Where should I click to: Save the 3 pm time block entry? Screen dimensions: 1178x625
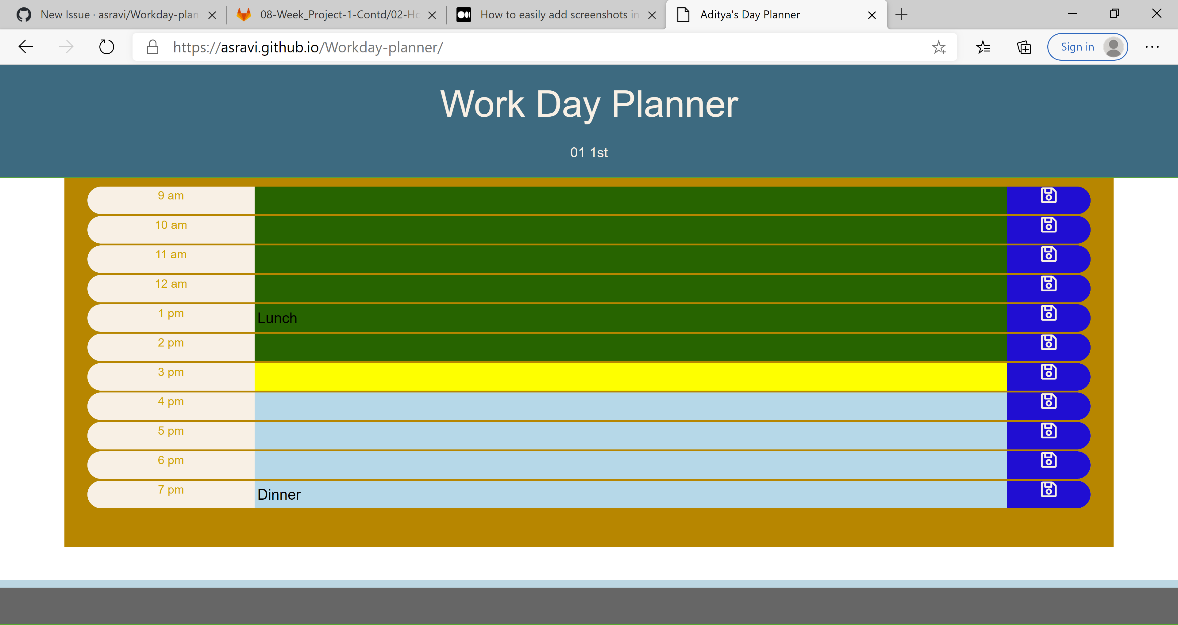pyautogui.click(x=1049, y=371)
